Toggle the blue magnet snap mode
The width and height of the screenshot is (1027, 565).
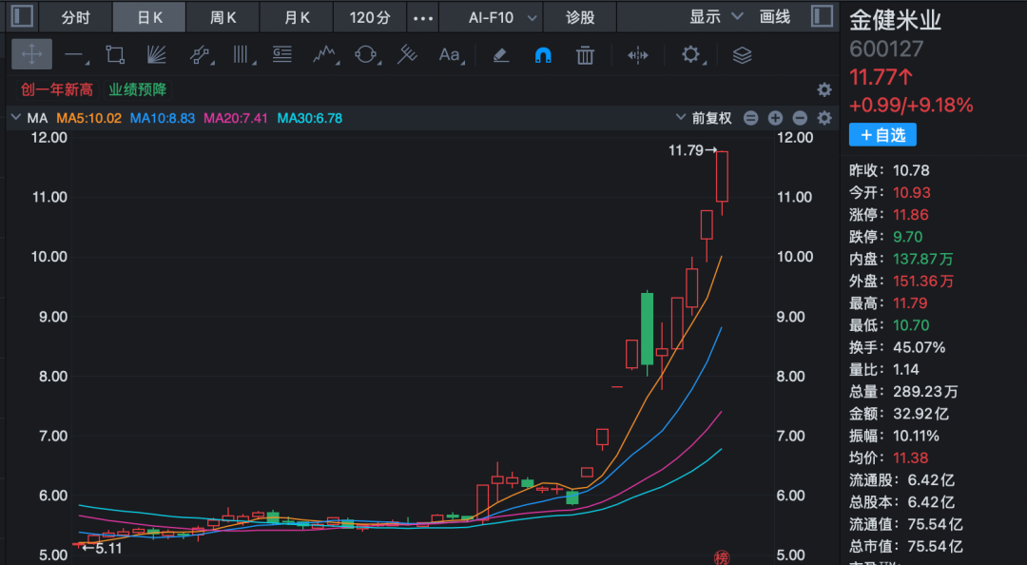coord(543,55)
